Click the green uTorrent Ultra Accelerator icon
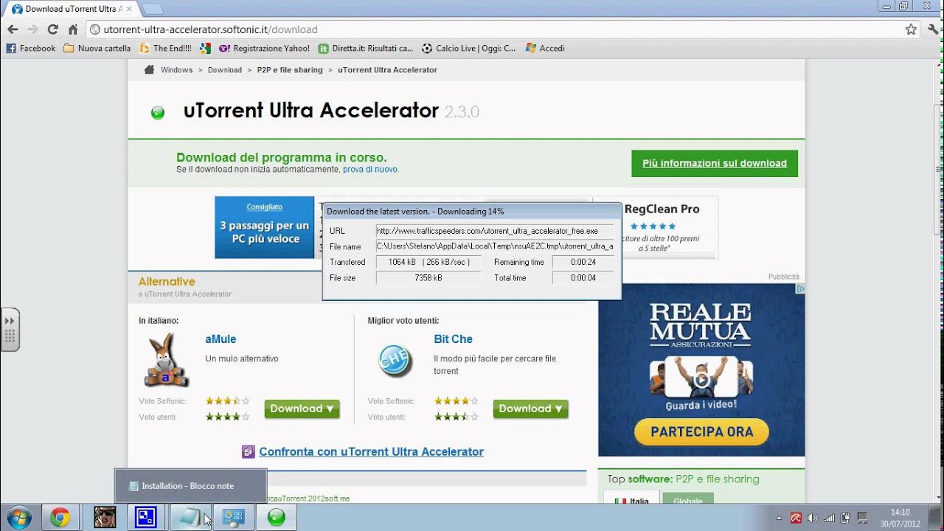Screen dimensions: 944x531 point(157,112)
